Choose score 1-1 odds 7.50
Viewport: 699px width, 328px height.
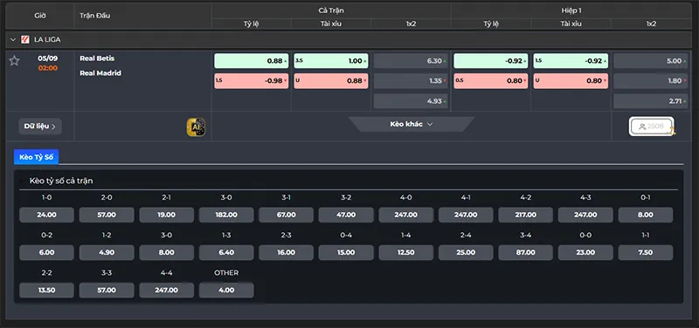pyautogui.click(x=646, y=253)
